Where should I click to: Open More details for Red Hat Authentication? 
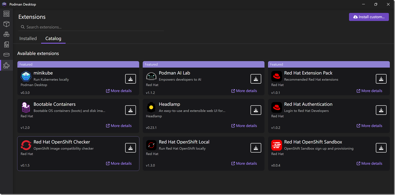point(369,126)
